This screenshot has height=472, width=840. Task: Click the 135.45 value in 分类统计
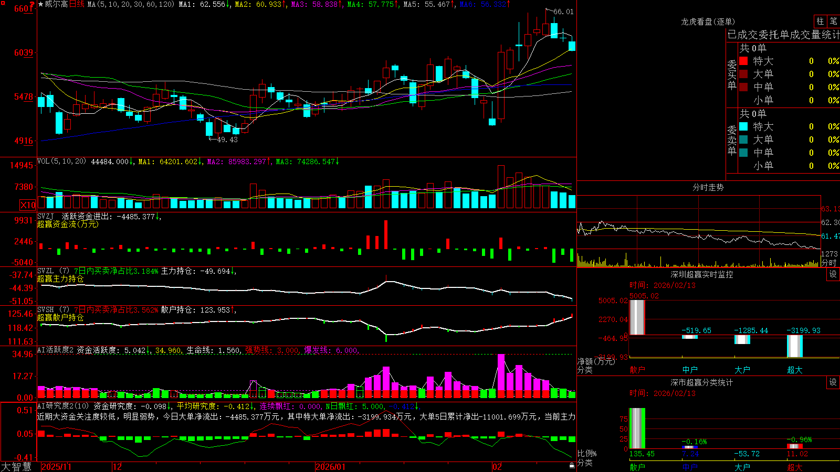click(642, 454)
